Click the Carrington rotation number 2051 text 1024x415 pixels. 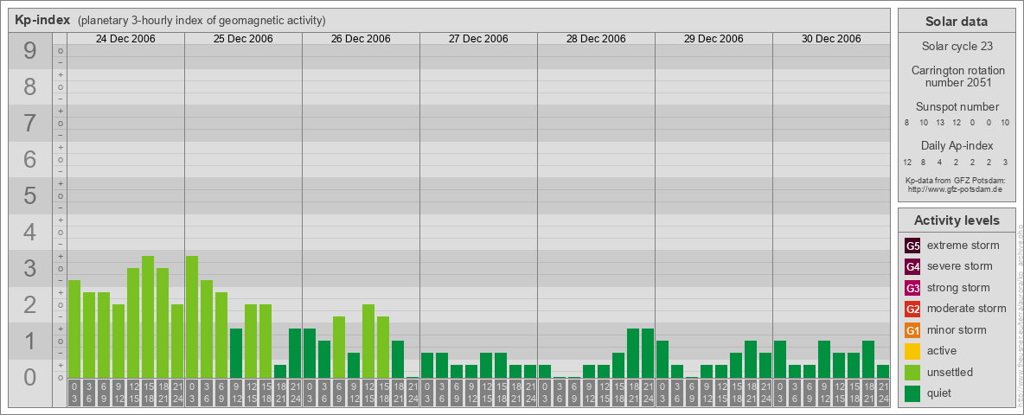(958, 76)
